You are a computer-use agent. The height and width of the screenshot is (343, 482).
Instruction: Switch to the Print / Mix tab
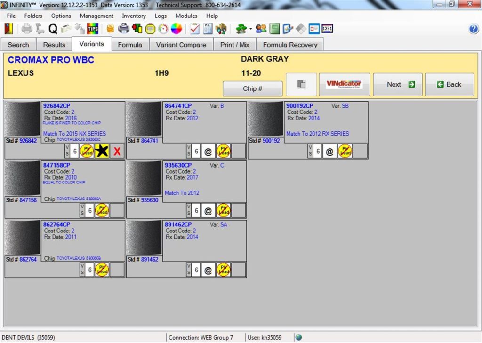pos(234,45)
